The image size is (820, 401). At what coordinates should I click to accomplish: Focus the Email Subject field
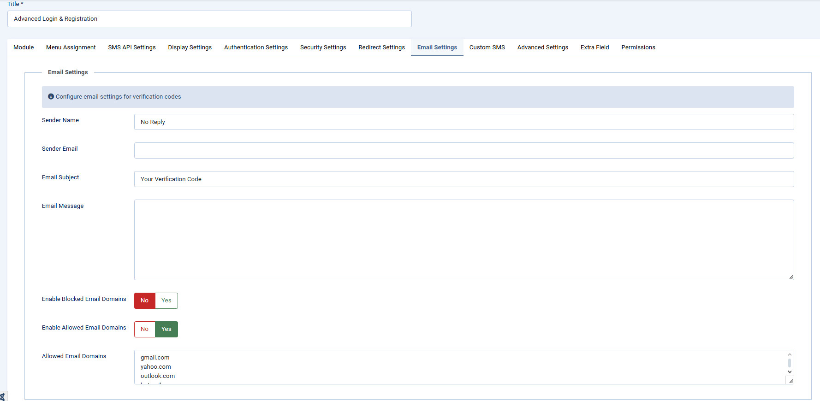463,179
